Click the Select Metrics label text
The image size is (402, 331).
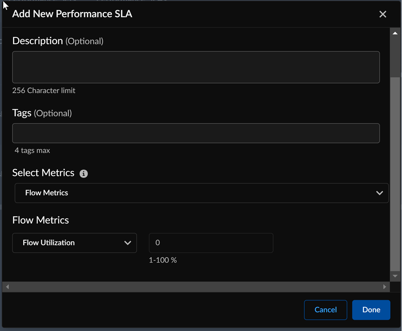pyautogui.click(x=43, y=173)
